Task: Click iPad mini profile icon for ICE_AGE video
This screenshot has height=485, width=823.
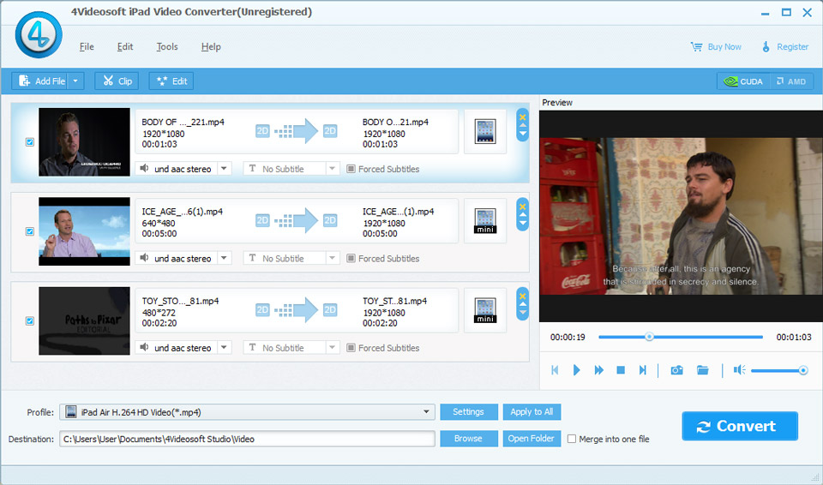Action: click(x=485, y=221)
